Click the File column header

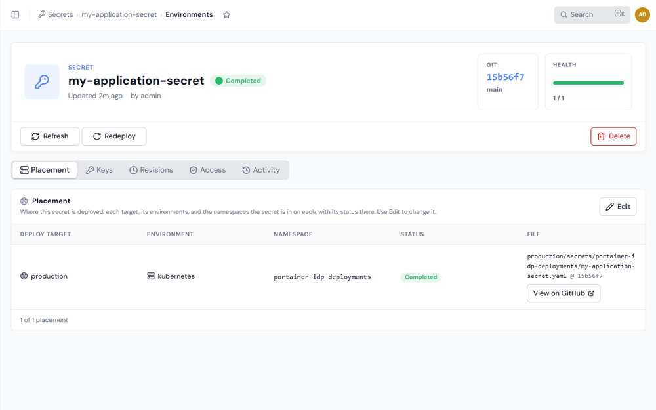[x=533, y=234]
